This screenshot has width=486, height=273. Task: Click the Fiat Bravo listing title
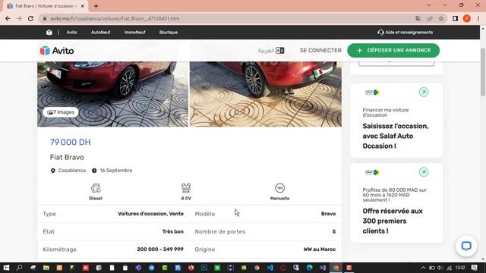67,157
